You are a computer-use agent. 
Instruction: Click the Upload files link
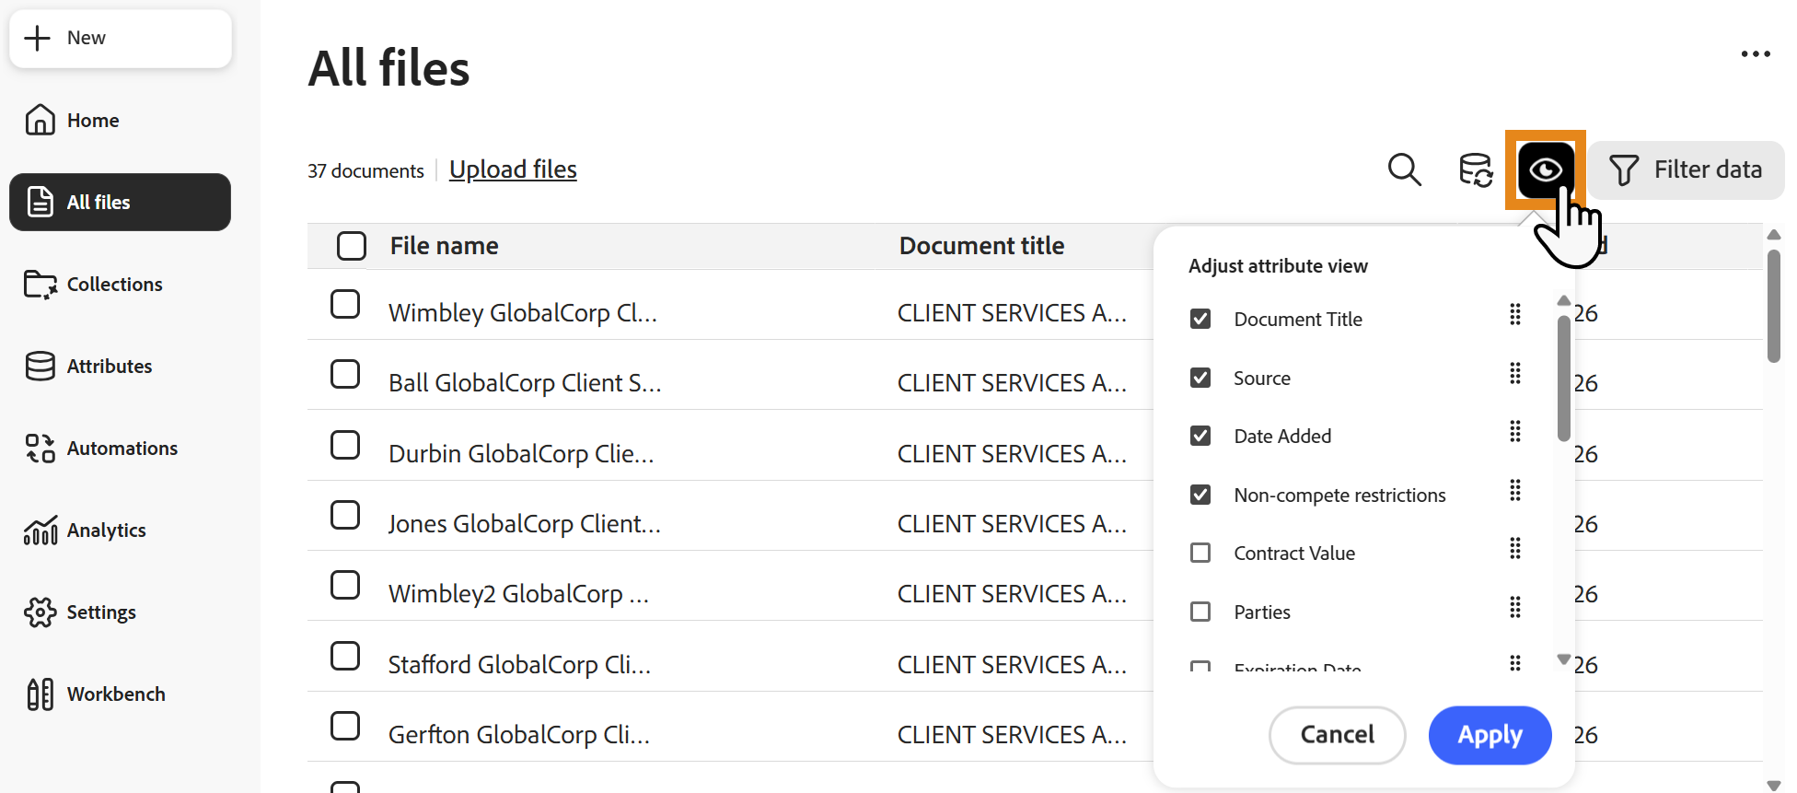pyautogui.click(x=513, y=169)
